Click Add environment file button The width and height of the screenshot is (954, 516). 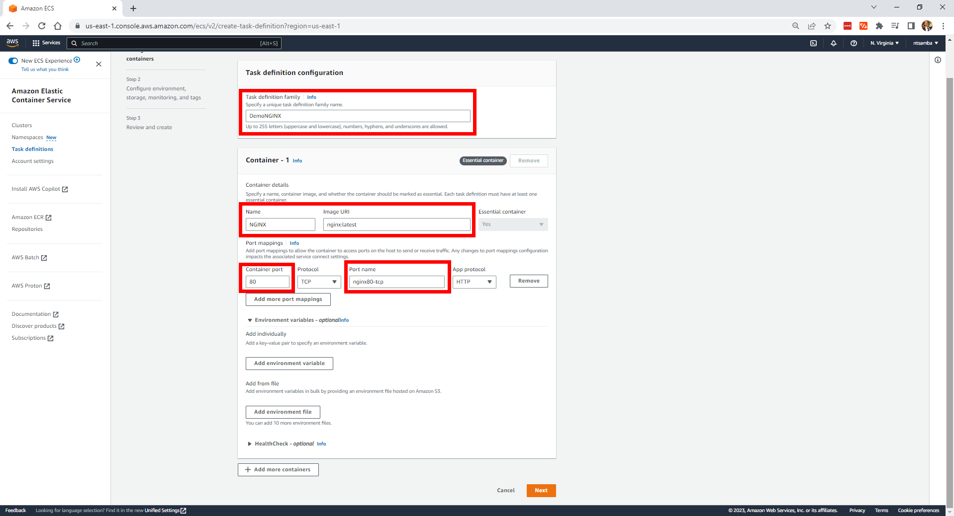coord(283,412)
